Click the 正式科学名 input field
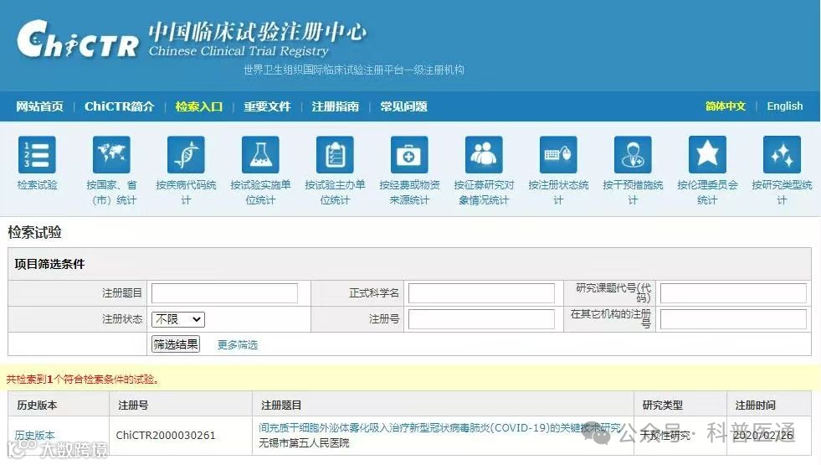 click(481, 293)
